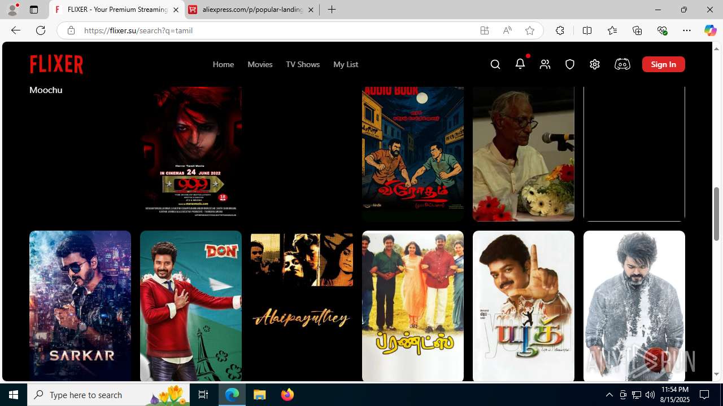Open the Youth movie poster
The image size is (723, 406).
pyautogui.click(x=524, y=306)
